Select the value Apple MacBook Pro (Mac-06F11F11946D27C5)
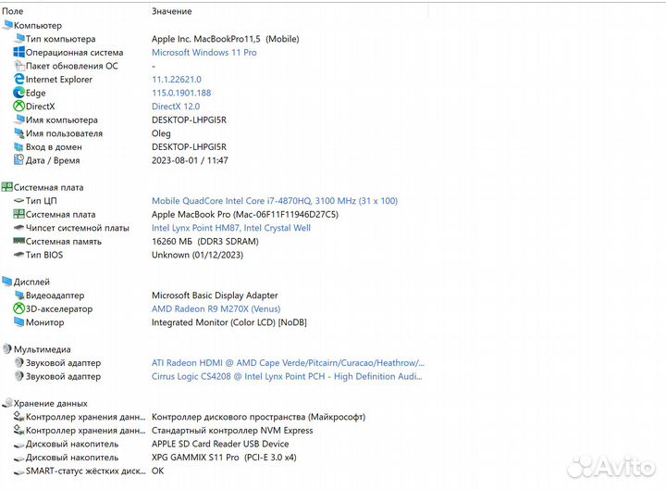Screen dimensions: 666x490 (x=245, y=214)
